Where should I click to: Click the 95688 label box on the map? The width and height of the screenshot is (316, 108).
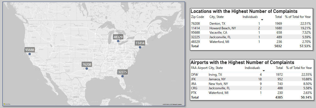pos(30,50)
